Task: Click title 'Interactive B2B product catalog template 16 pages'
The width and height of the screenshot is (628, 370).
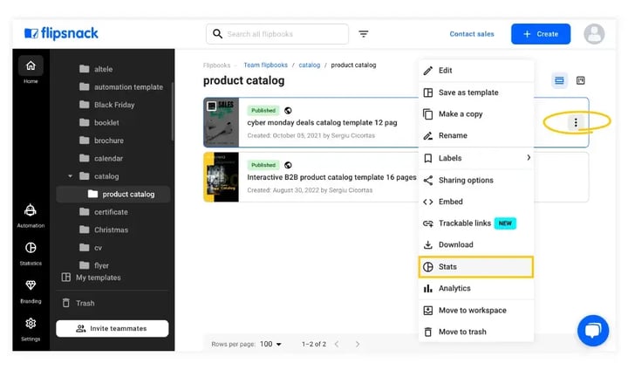Action: (331, 177)
